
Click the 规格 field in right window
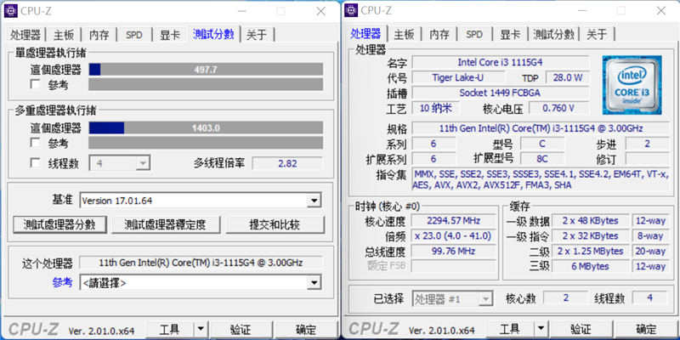[x=541, y=128]
